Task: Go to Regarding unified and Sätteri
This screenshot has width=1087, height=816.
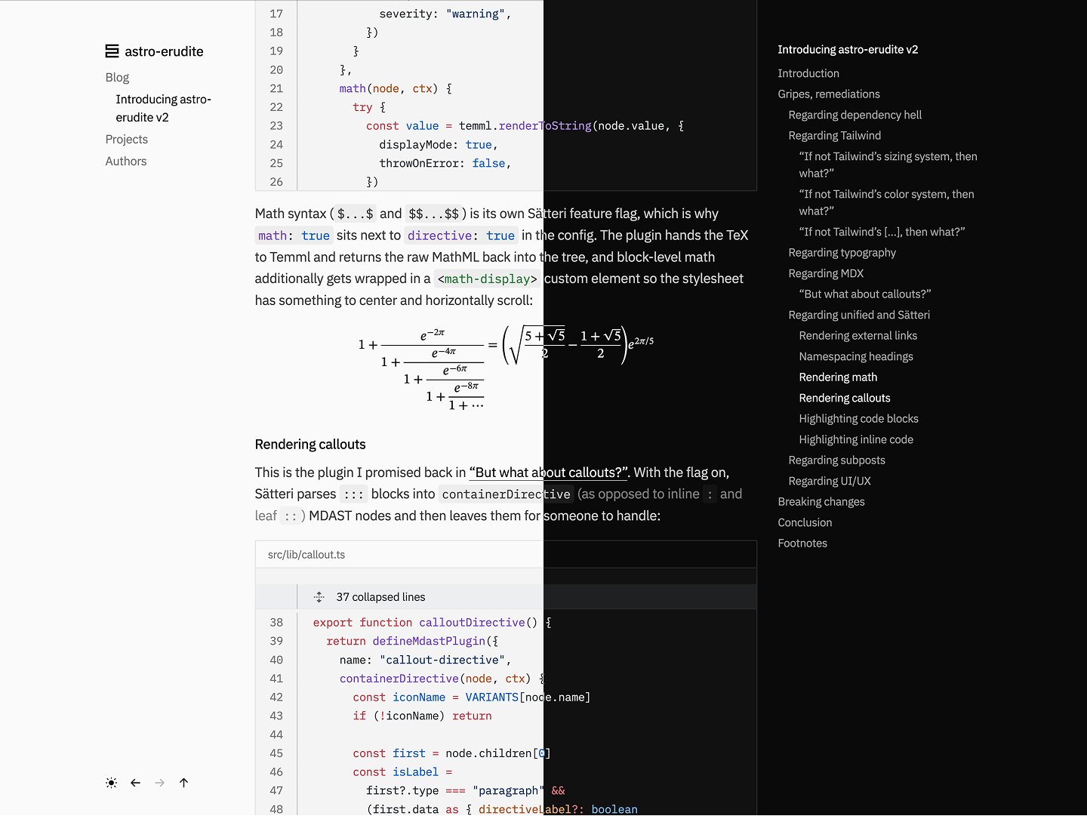Action: 859,315
